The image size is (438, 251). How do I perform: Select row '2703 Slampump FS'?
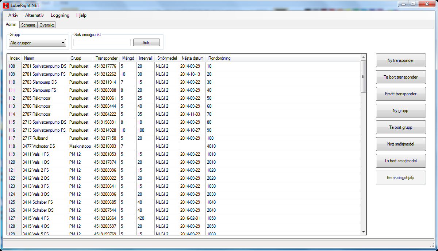pos(184,90)
